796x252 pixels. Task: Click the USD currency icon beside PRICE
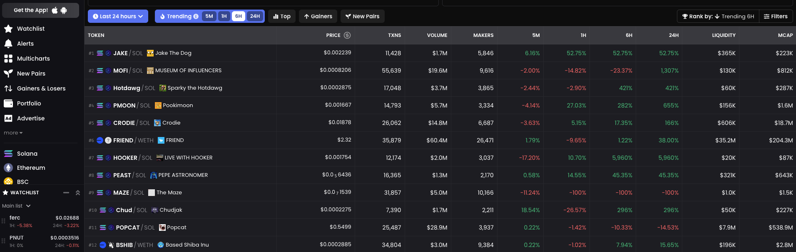[347, 35]
